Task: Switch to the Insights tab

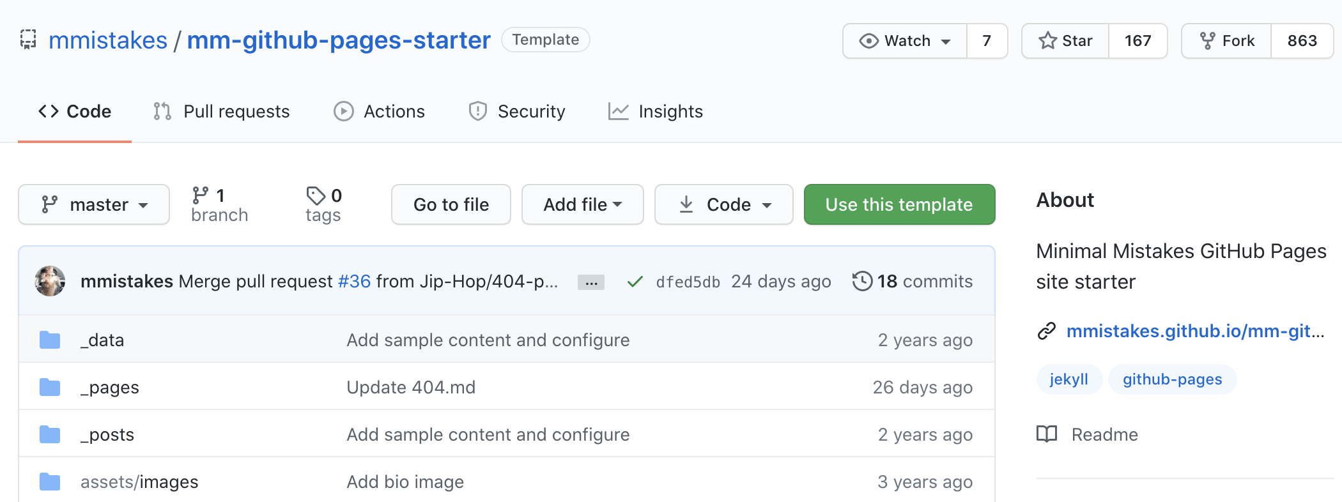Action: tap(656, 111)
